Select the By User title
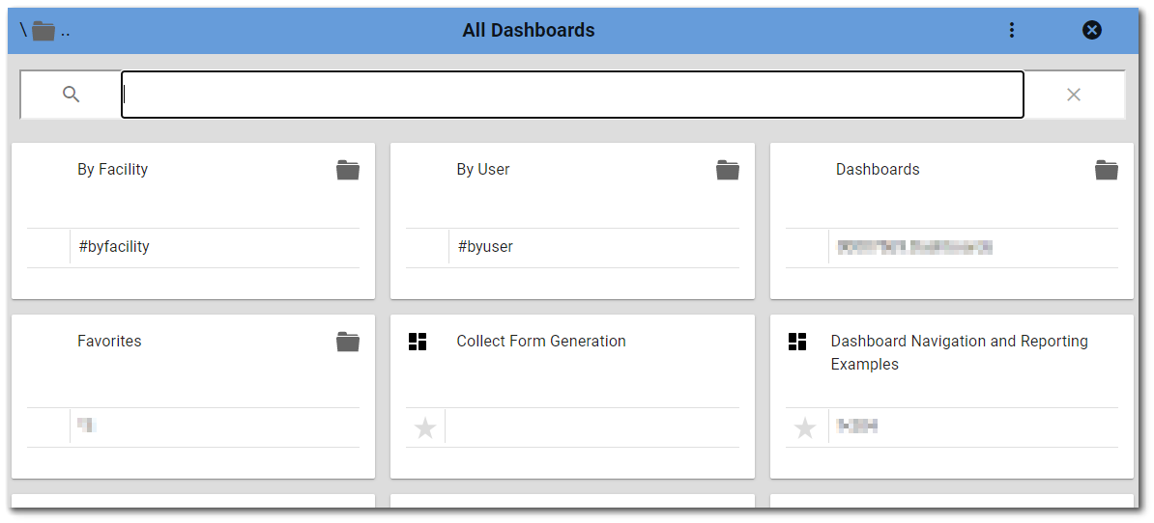Image resolution: width=1154 pixels, height=523 pixels. pyautogui.click(x=483, y=170)
